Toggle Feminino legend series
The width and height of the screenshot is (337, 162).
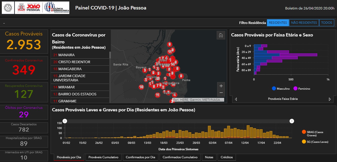[x=302, y=88]
